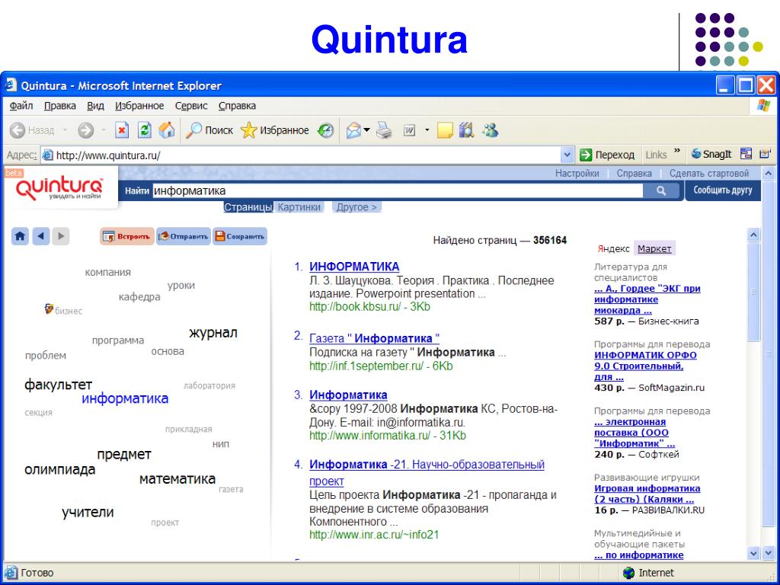This screenshot has width=780, height=585.
Task: Click the SnagIt window capture icon
Action: [x=746, y=154]
